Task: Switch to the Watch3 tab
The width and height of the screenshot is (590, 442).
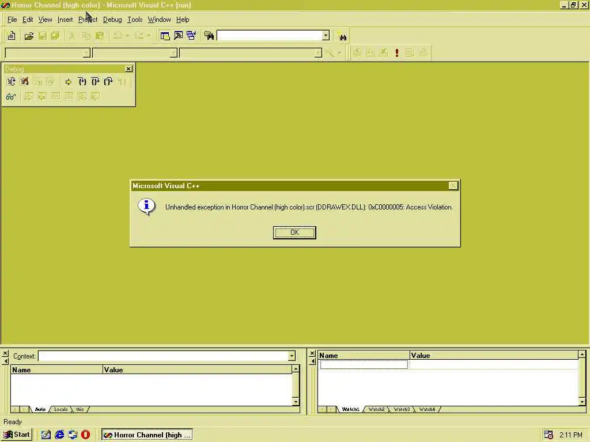Action: 402,409
